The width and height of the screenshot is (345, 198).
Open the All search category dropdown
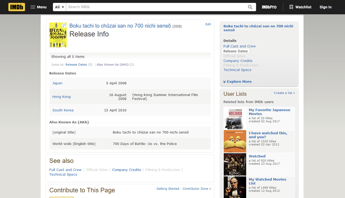[59, 7]
